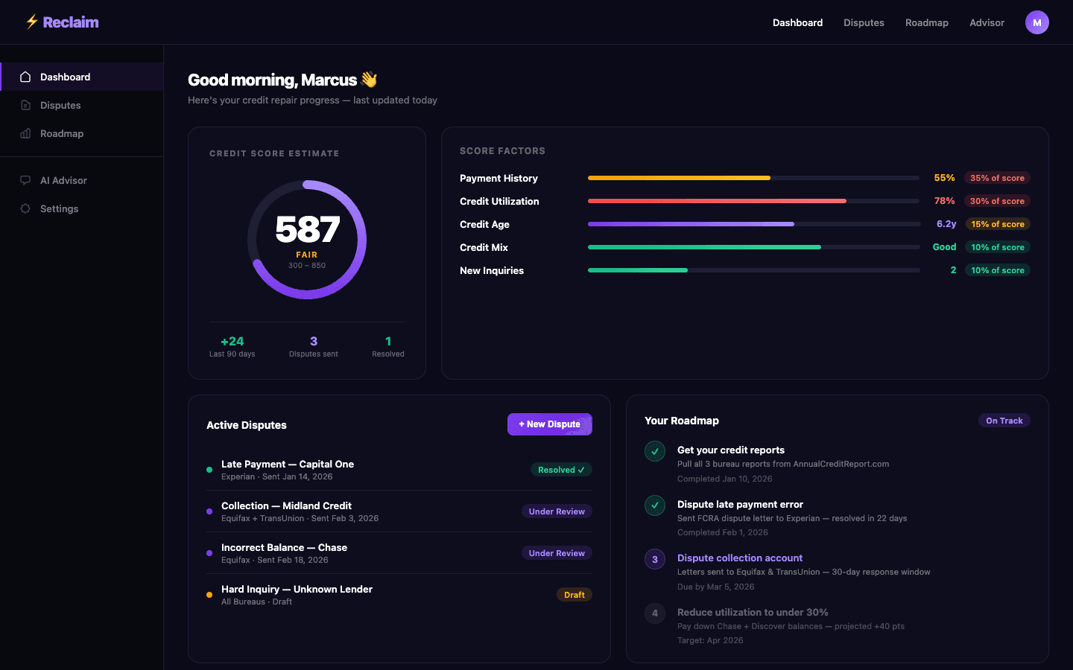Click the numbered circle 4 beside Reduce utilization
The image size is (1073, 670).
[x=654, y=613]
